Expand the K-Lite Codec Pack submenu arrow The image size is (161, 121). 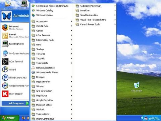[71, 40]
